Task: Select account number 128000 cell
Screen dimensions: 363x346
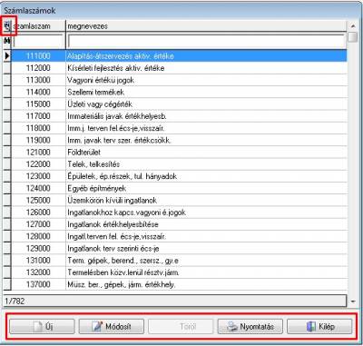Action: 38,236
